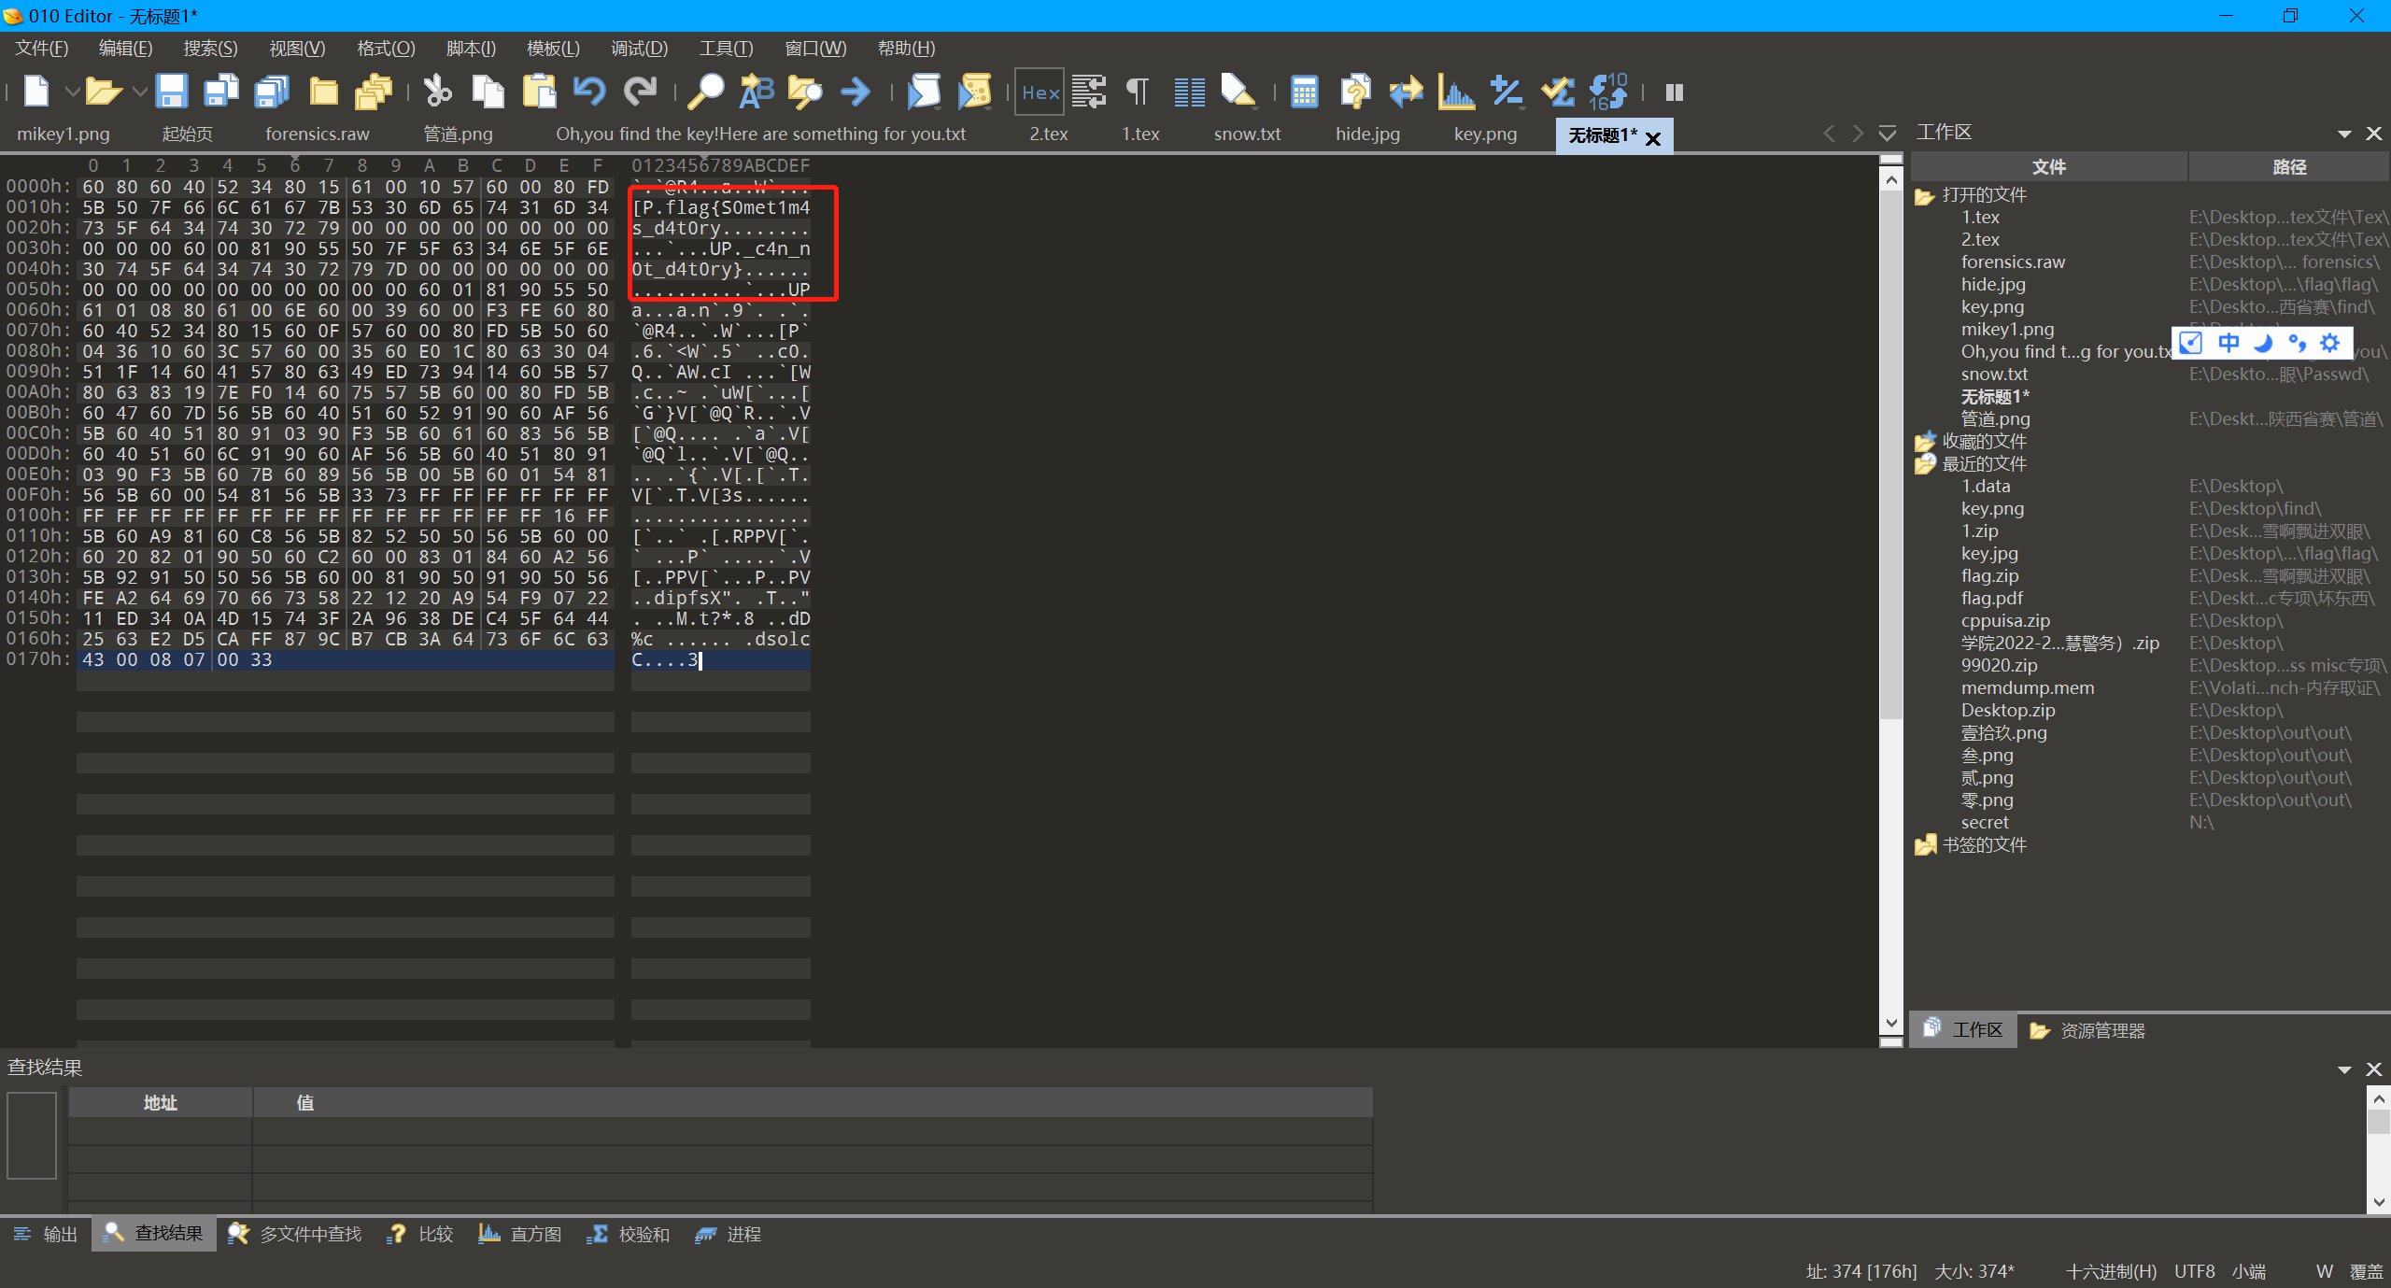Viewport: 2391px width, 1288px height.
Task: Open the 搜索(S) menu
Action: [x=210, y=49]
